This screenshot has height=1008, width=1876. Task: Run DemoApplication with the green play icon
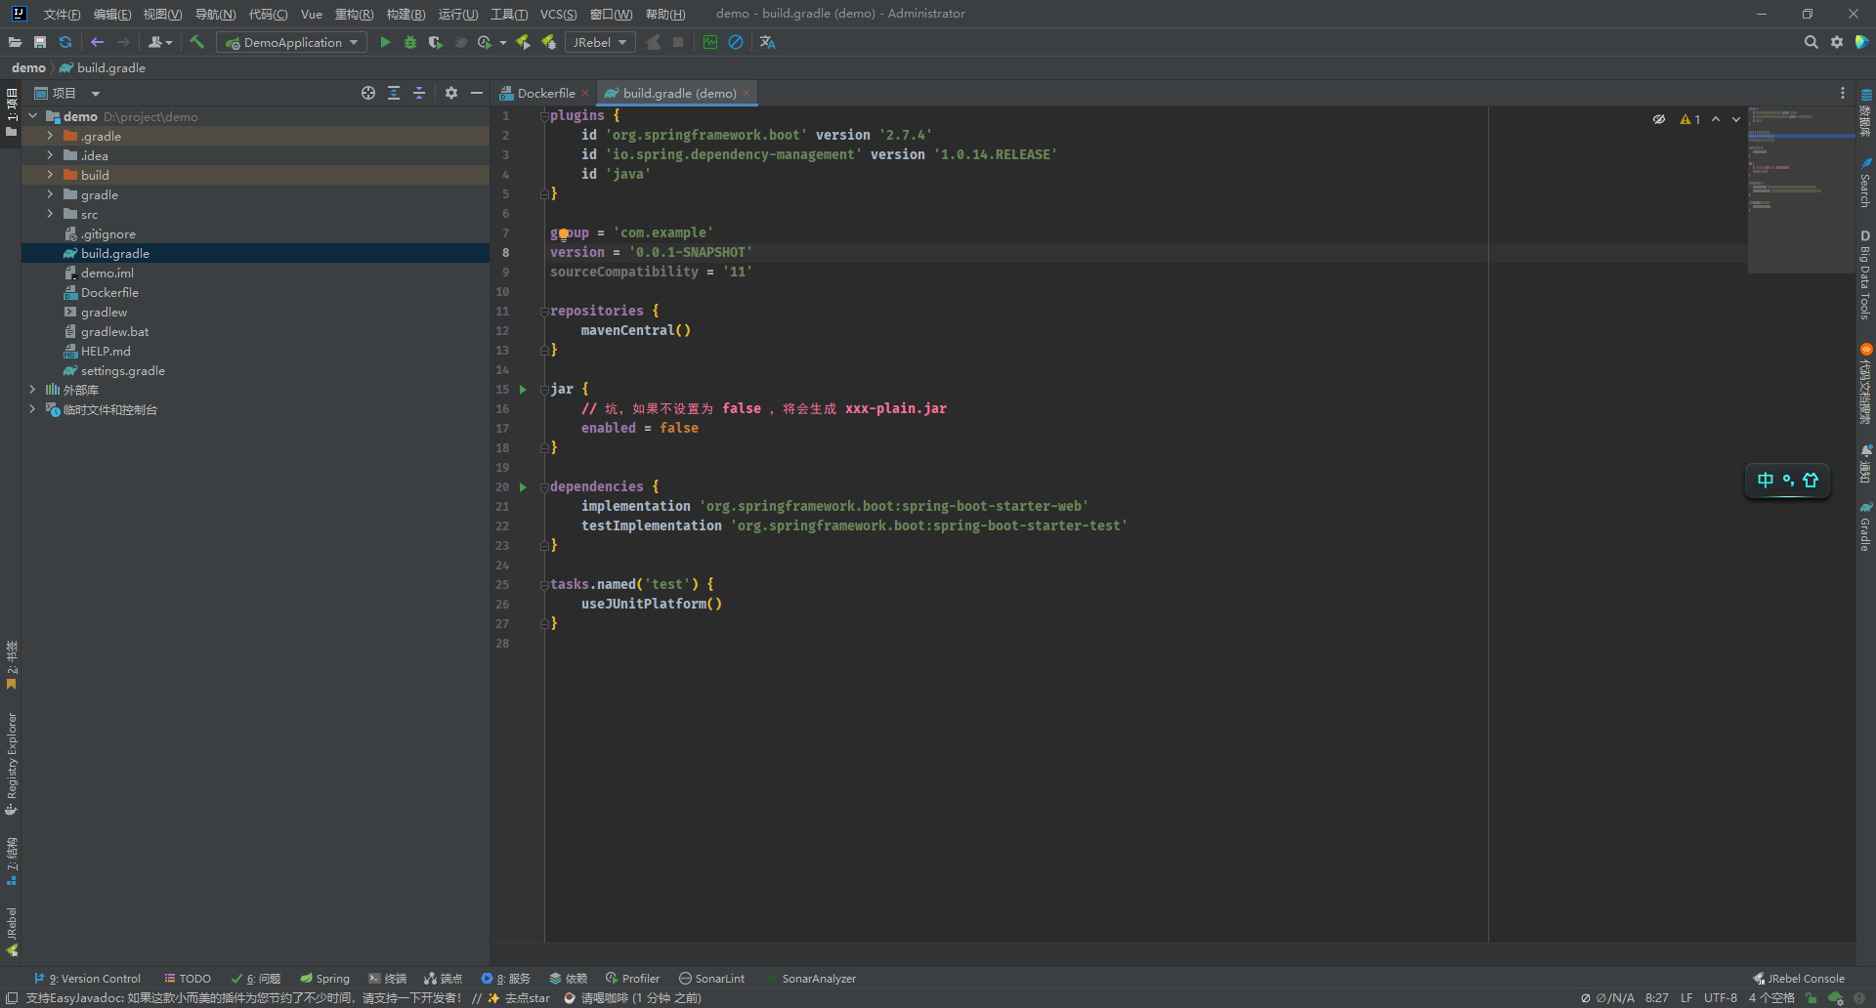(385, 42)
